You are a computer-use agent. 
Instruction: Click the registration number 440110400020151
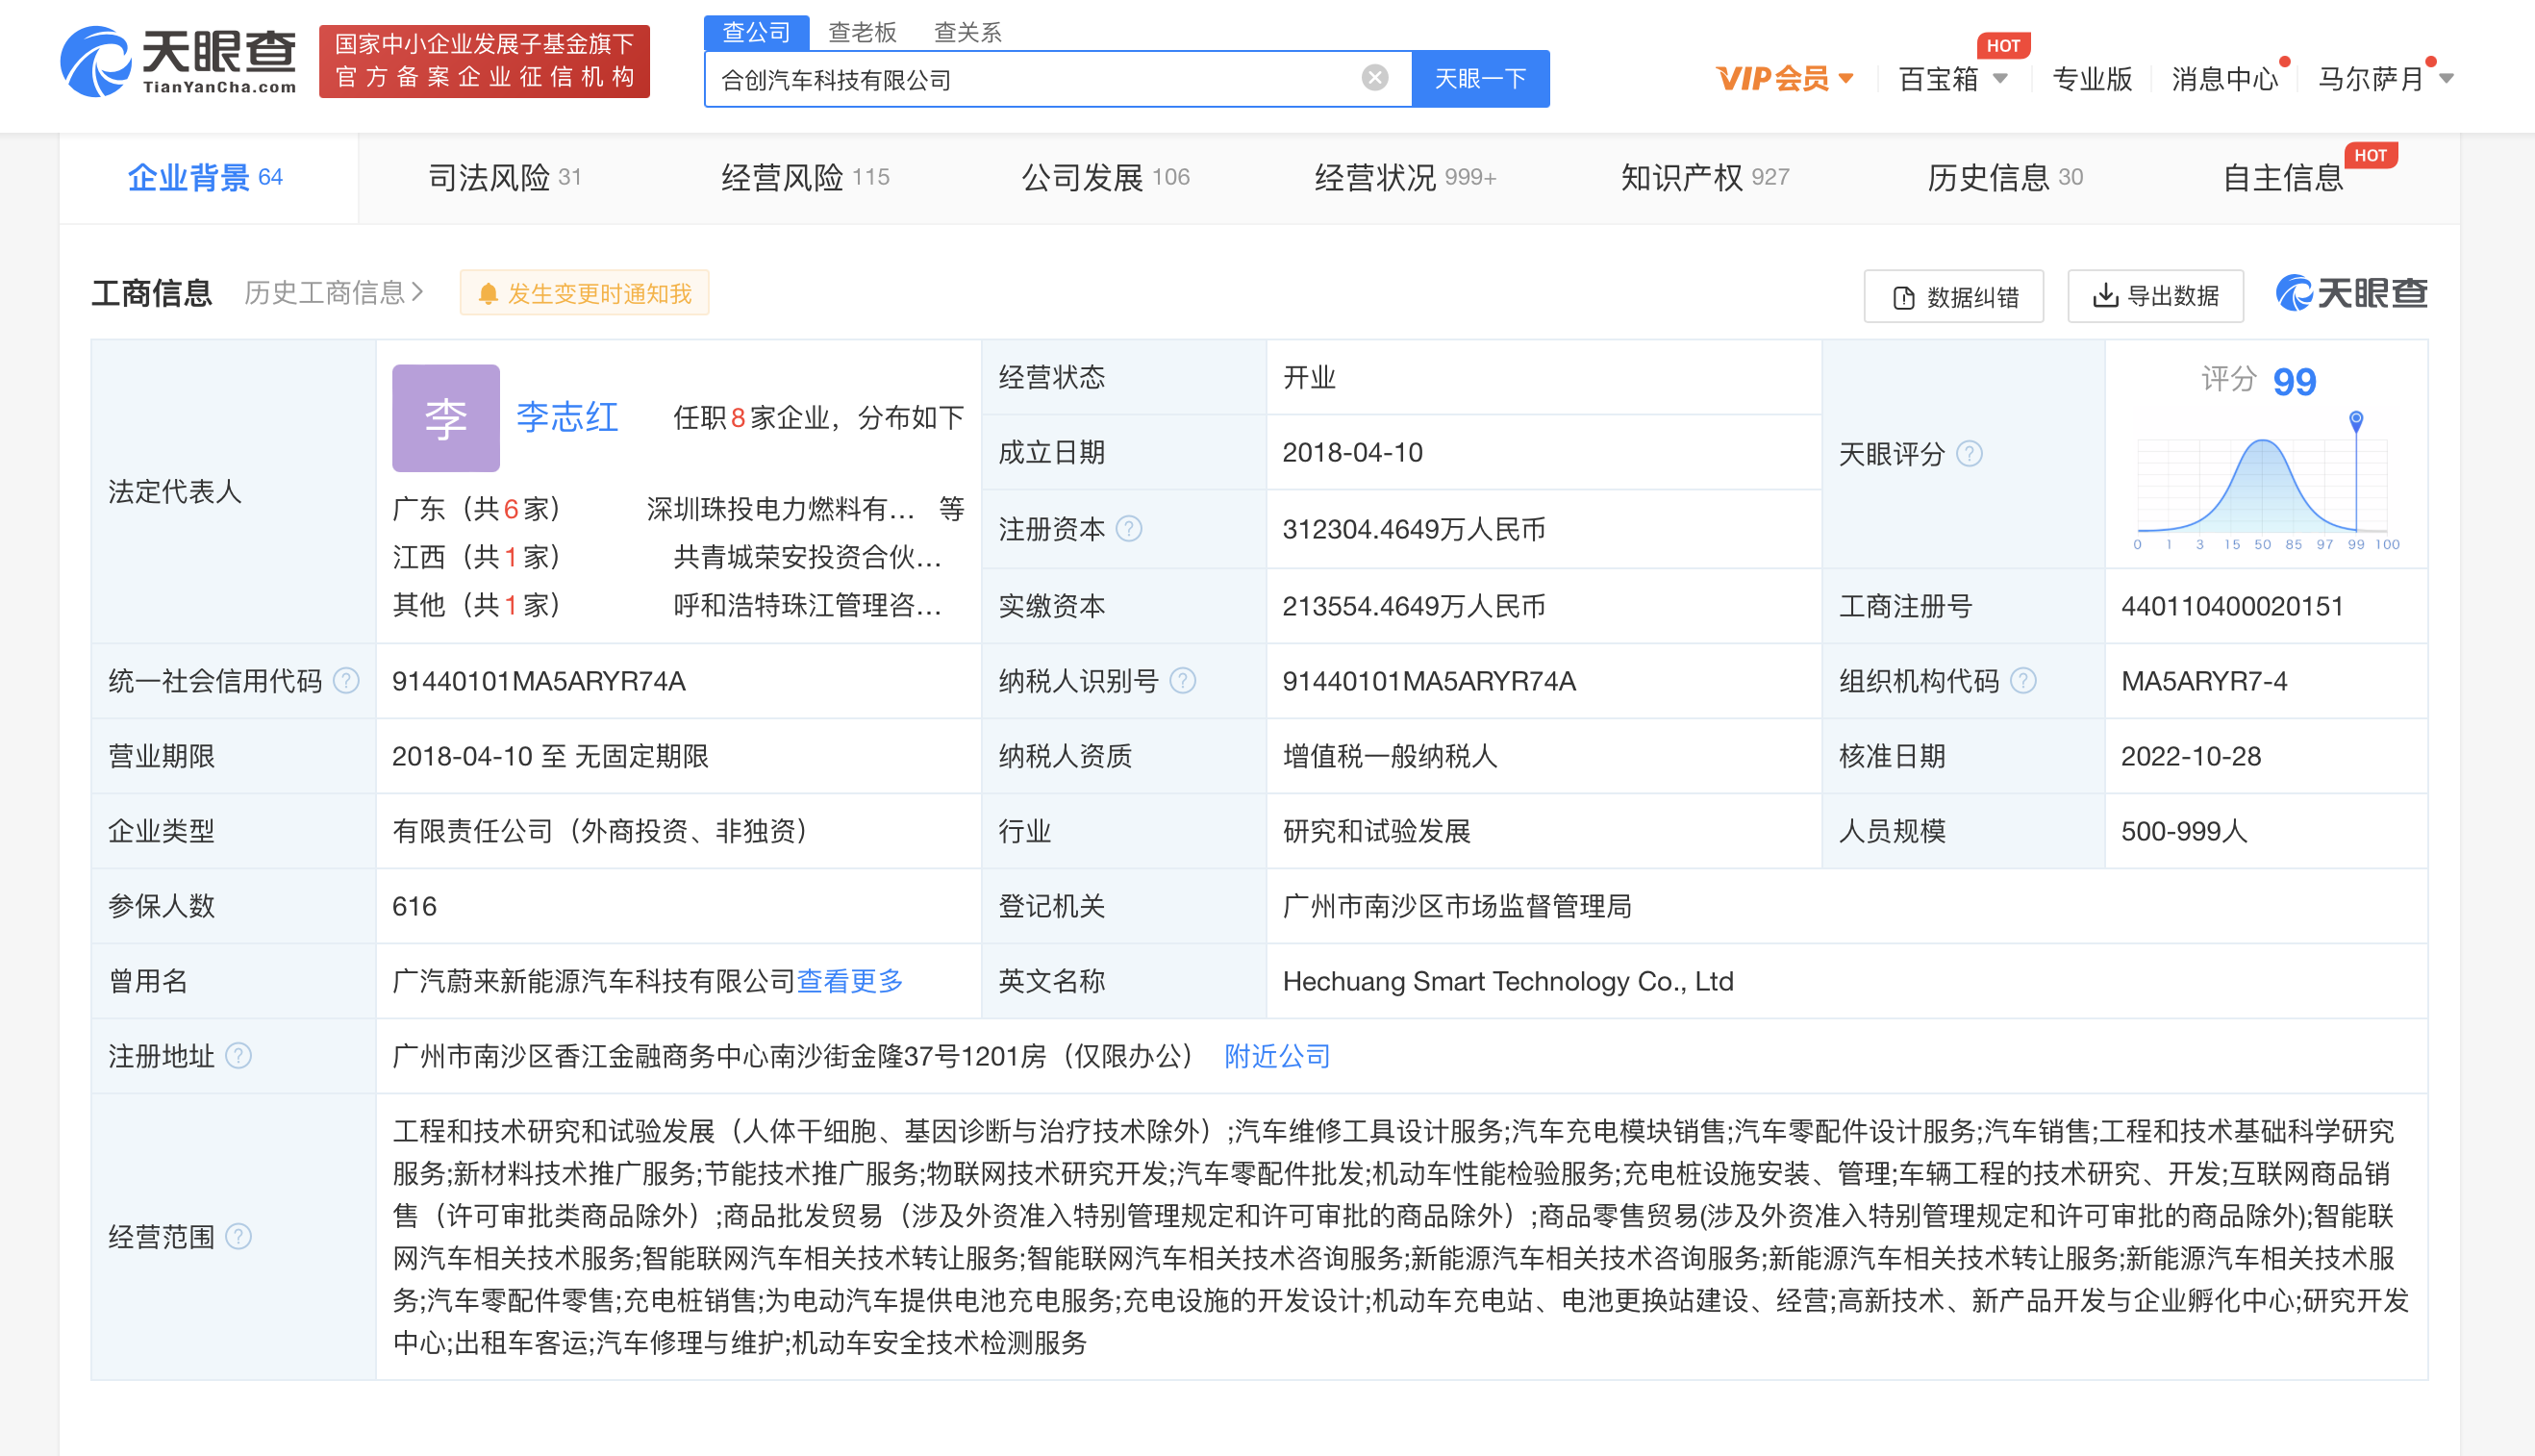click(x=2232, y=606)
